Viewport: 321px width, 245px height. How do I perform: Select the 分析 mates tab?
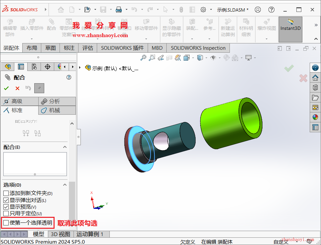(57, 101)
